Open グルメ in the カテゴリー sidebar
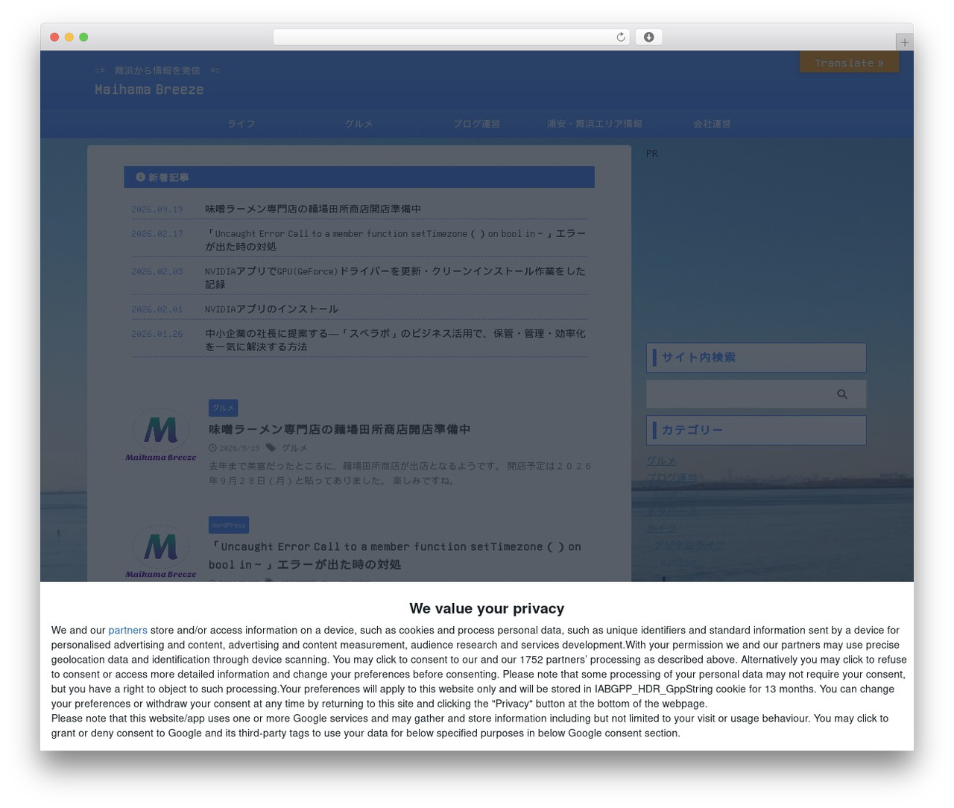Image resolution: width=954 pixels, height=808 pixels. (x=661, y=461)
